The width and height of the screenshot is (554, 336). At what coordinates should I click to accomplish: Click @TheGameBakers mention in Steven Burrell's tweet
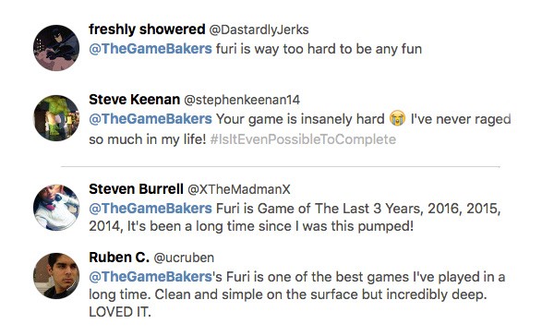151,209
